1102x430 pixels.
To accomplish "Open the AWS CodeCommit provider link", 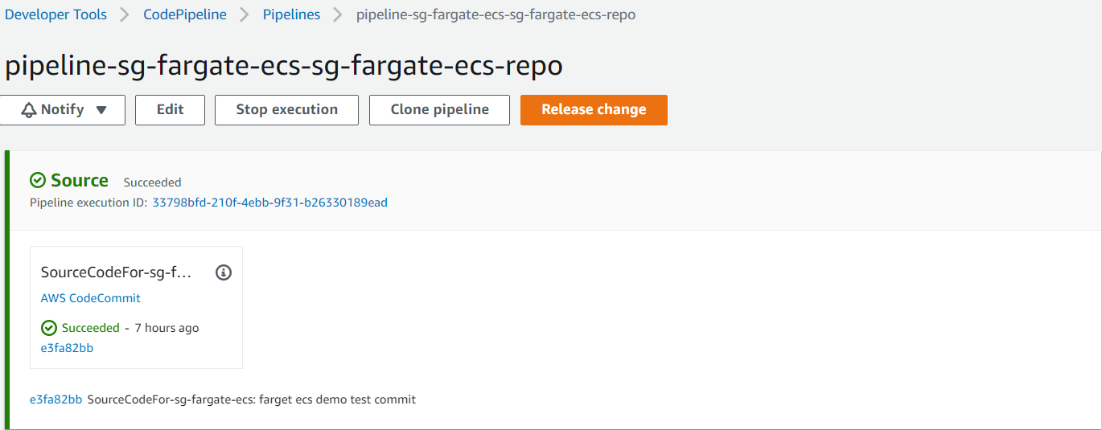I will coord(90,298).
